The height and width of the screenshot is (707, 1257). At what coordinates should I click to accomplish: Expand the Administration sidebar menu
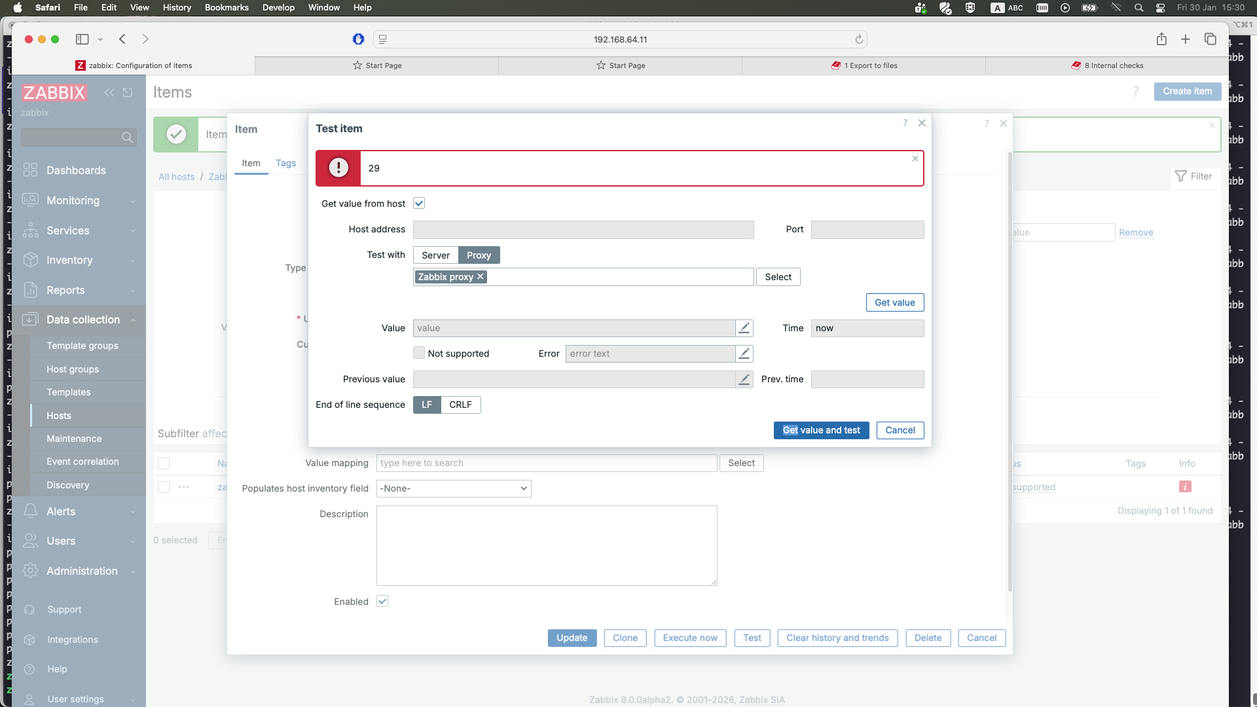[x=82, y=571]
